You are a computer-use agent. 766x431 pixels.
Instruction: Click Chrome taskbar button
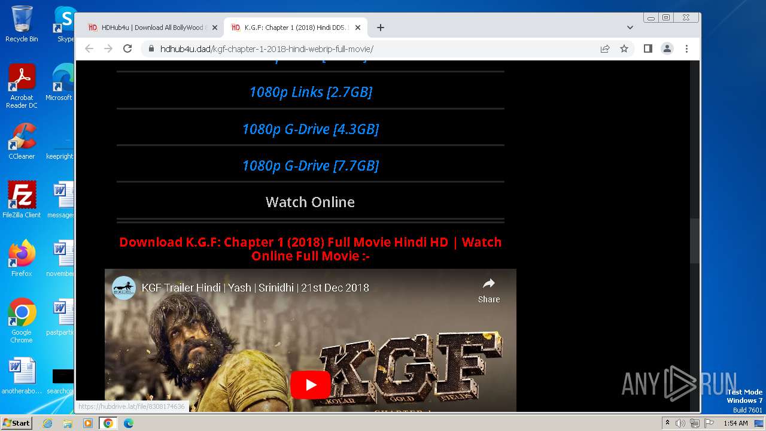click(108, 423)
